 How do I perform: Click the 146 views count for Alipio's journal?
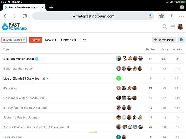click(164, 127)
